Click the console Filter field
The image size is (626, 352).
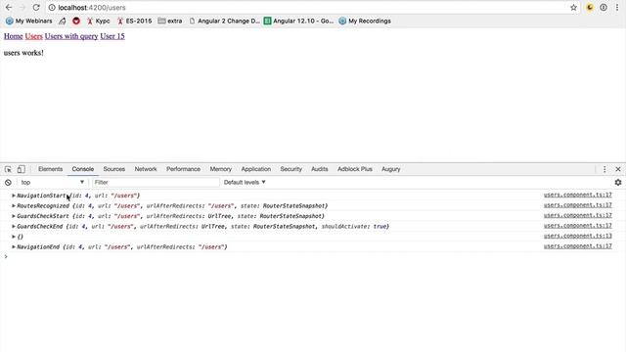pos(156,183)
